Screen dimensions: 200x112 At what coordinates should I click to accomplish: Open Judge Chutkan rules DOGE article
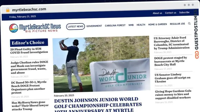pyautogui.click(x=29, y=67)
